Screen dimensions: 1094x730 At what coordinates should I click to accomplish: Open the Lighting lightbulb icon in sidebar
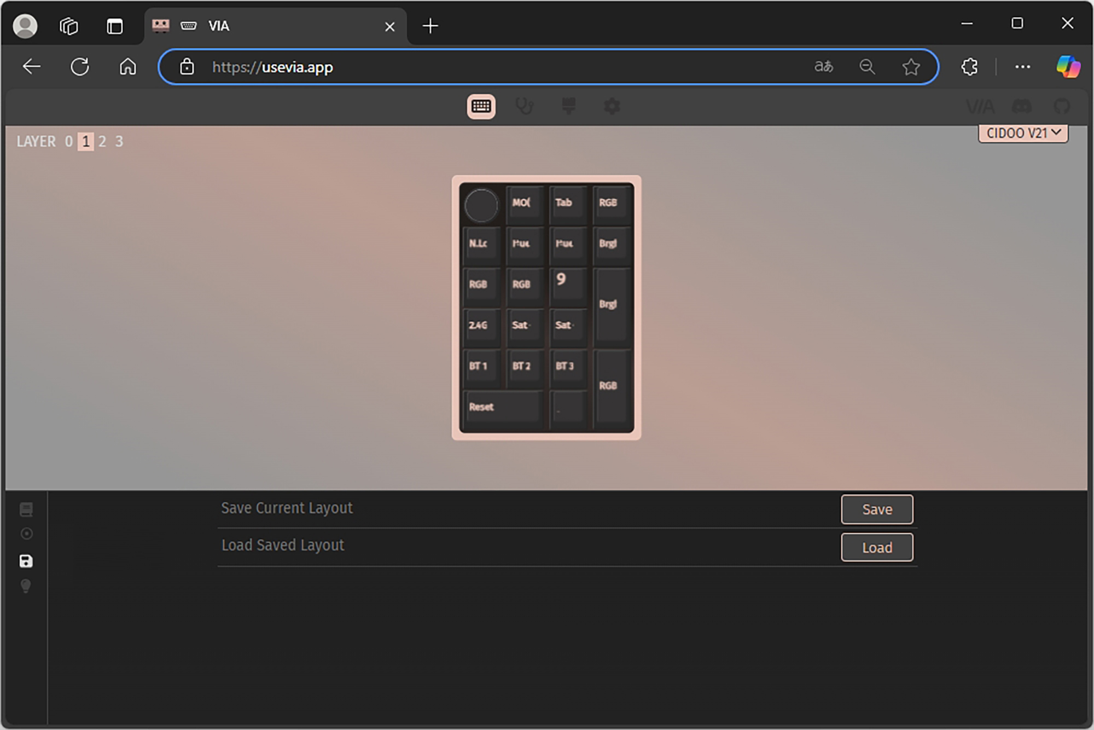pos(26,586)
